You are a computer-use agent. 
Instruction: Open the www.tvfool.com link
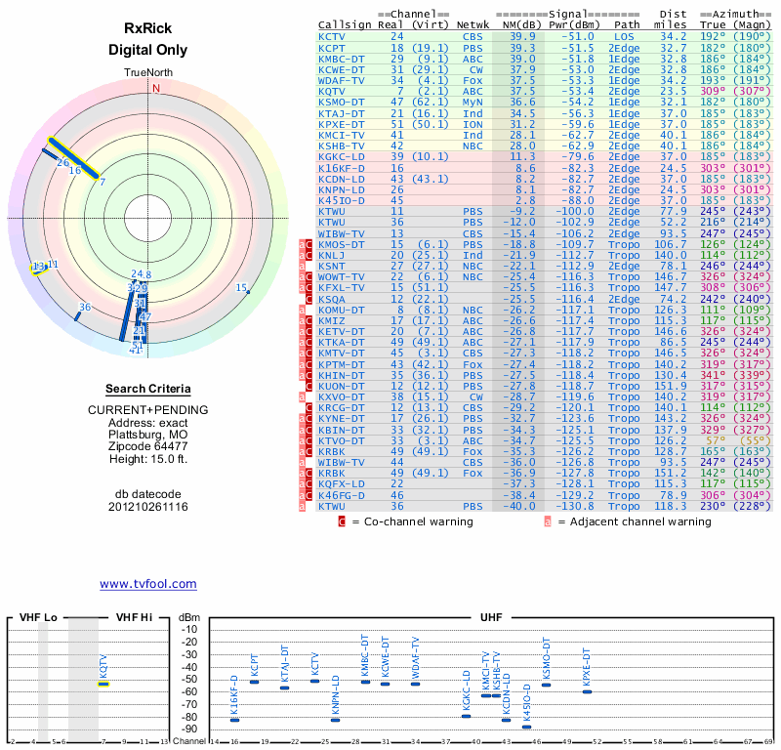click(x=148, y=584)
